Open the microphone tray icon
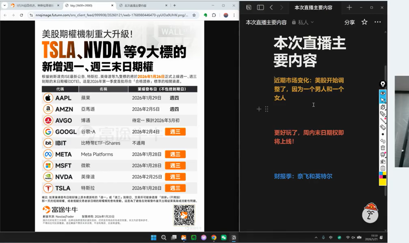Viewport: 409px width, 243px height. (323, 238)
